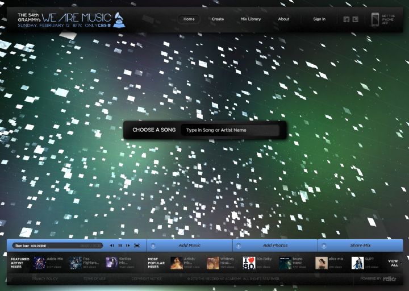Open the Copyright Notice link
Image resolution: width=409 pixels, height=291 pixels.
point(147,278)
